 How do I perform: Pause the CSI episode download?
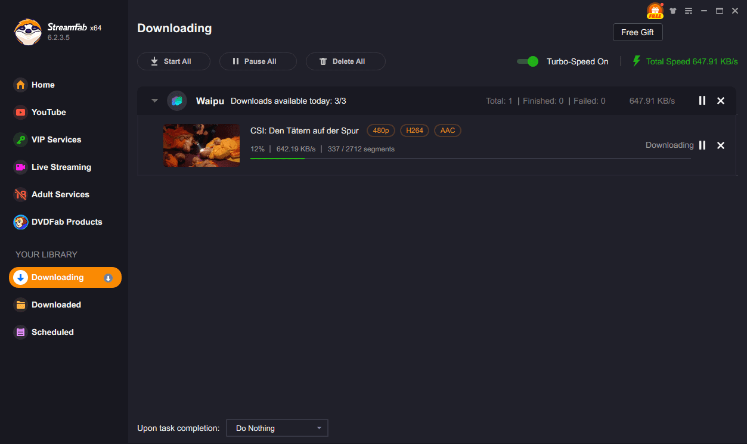point(702,145)
